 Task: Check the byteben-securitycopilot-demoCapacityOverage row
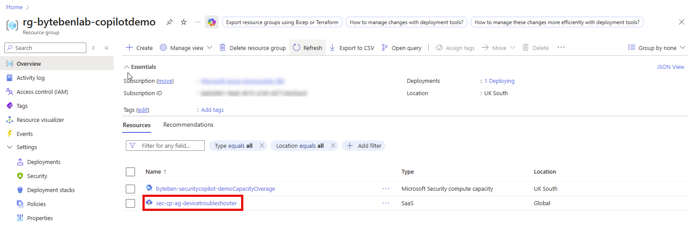click(130, 189)
